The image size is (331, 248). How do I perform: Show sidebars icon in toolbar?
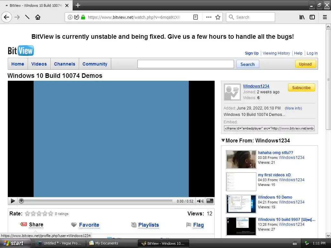pos(312,17)
